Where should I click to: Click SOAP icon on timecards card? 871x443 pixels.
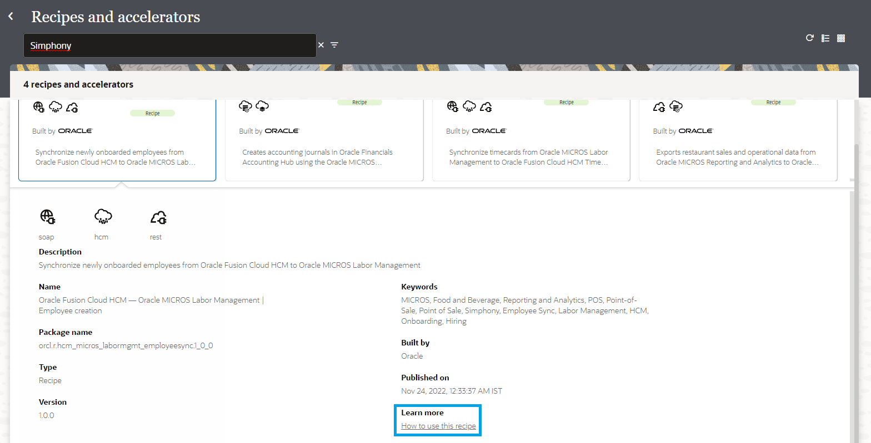pyautogui.click(x=453, y=106)
